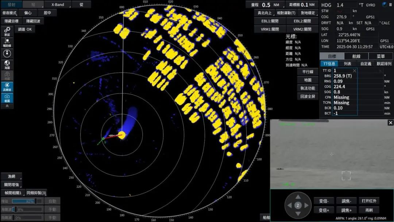Toggle 打开红外 infrared on
Viewport: 394px width, 222px height.
click(x=369, y=201)
